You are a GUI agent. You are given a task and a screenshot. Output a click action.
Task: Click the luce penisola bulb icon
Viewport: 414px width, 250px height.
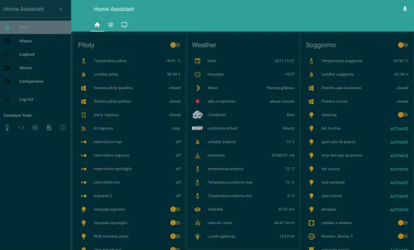[x=311, y=182]
